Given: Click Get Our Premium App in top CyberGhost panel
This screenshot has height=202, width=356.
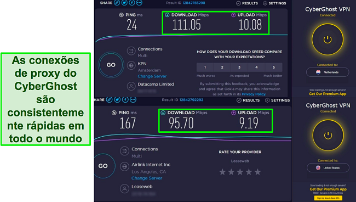Looking at the screenshot, I should [x=328, y=94].
